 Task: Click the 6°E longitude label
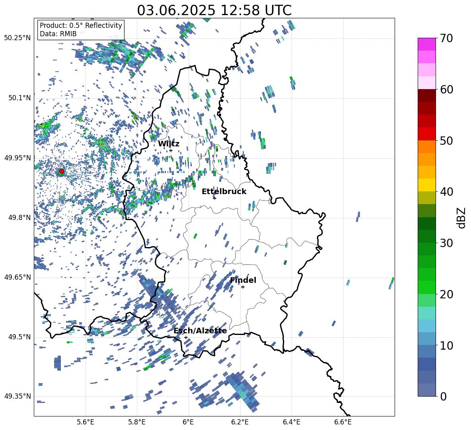coord(188,422)
